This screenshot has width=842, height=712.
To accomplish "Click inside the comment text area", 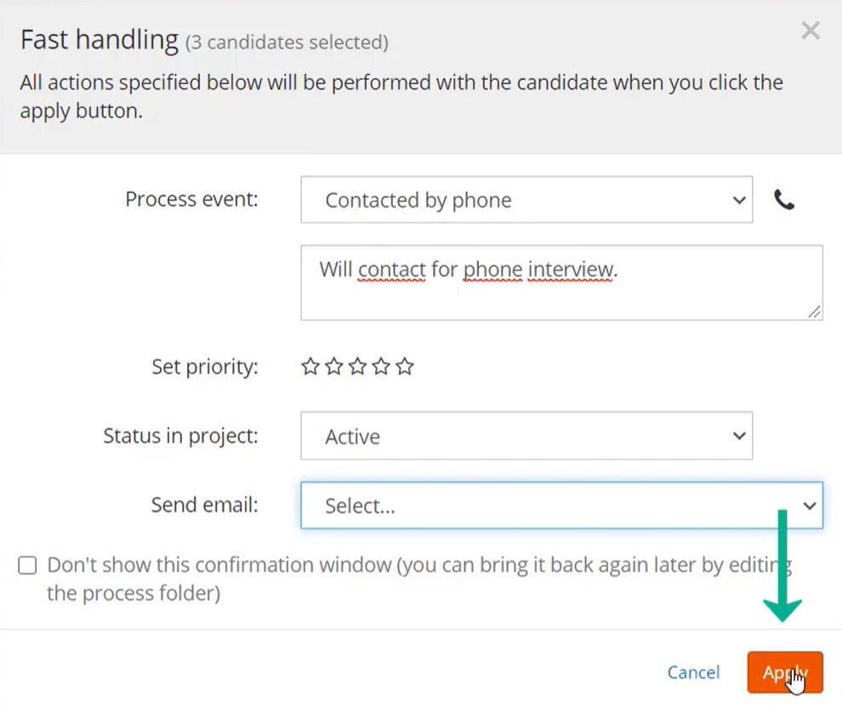I will (561, 283).
